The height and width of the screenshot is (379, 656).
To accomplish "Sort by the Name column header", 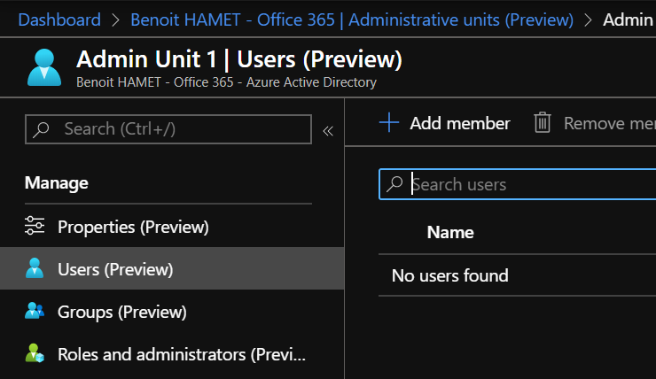I will [x=450, y=232].
